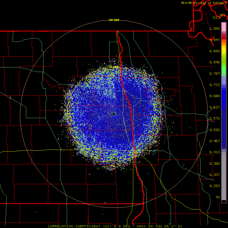Click the 1.000 scale value
228x228 pixels.
point(215,28)
